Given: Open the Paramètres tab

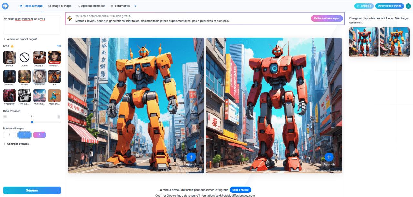Looking at the screenshot, I should tap(120, 6).
